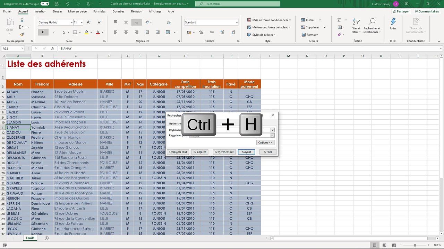Click the wrap text icon
444x249 pixels.
click(168, 22)
